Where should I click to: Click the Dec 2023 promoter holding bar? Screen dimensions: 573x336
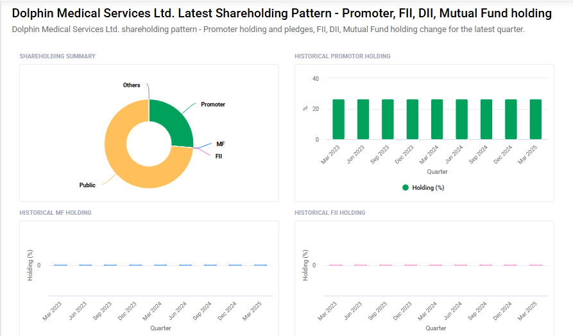pos(412,119)
